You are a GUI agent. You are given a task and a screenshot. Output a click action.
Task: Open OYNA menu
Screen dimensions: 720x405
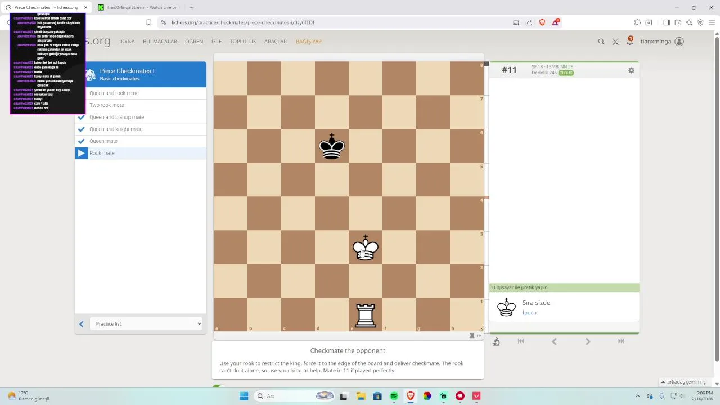pos(128,42)
